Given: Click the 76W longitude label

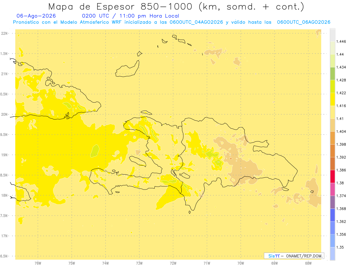Looking at the screenshot, I should (38, 263).
